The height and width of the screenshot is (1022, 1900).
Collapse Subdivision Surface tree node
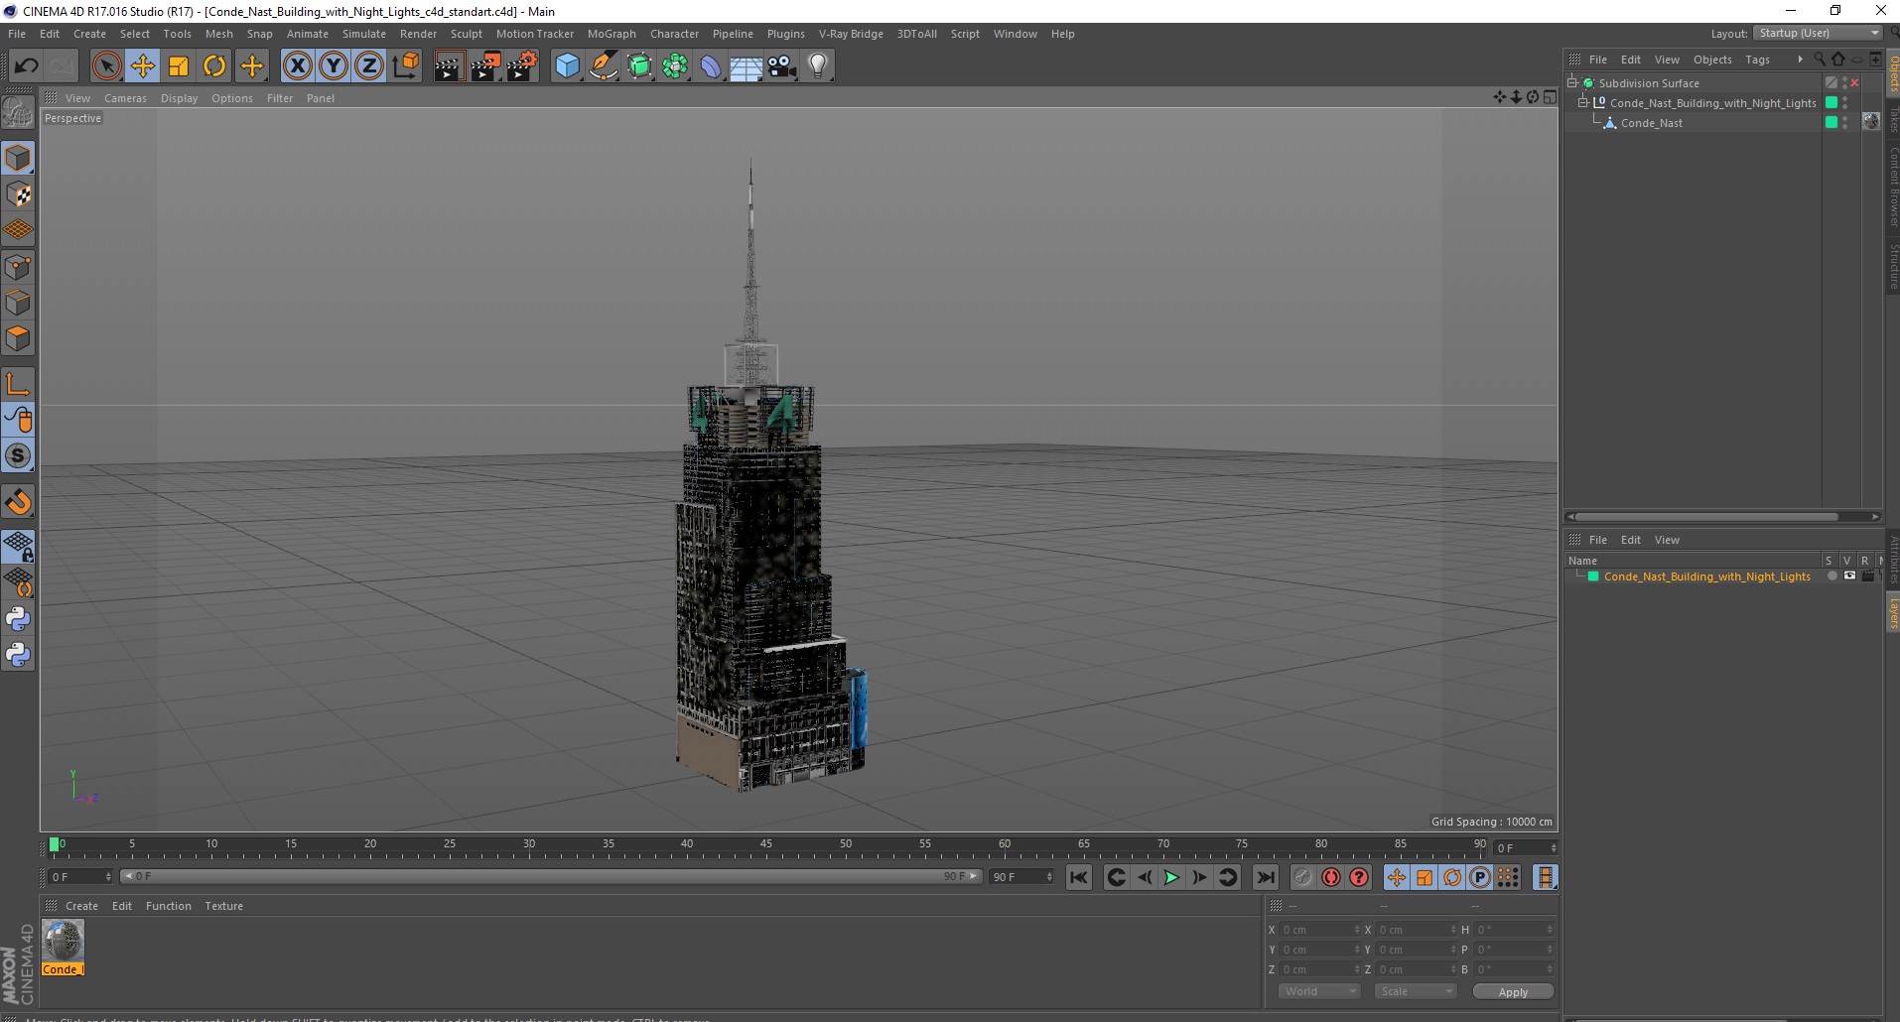point(1572,83)
